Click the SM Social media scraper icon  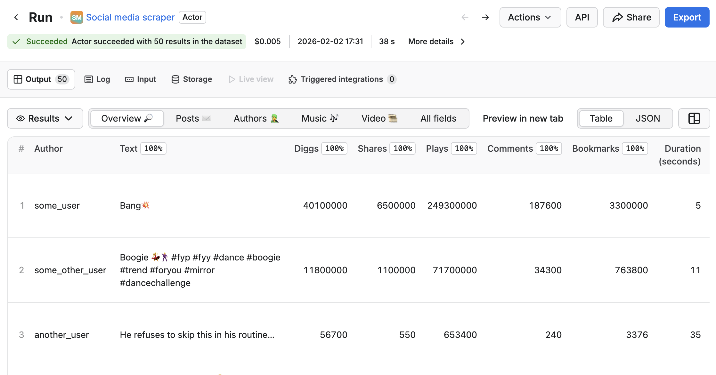77,17
